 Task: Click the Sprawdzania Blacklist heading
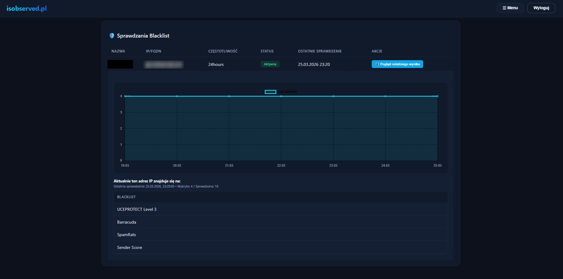click(x=143, y=36)
